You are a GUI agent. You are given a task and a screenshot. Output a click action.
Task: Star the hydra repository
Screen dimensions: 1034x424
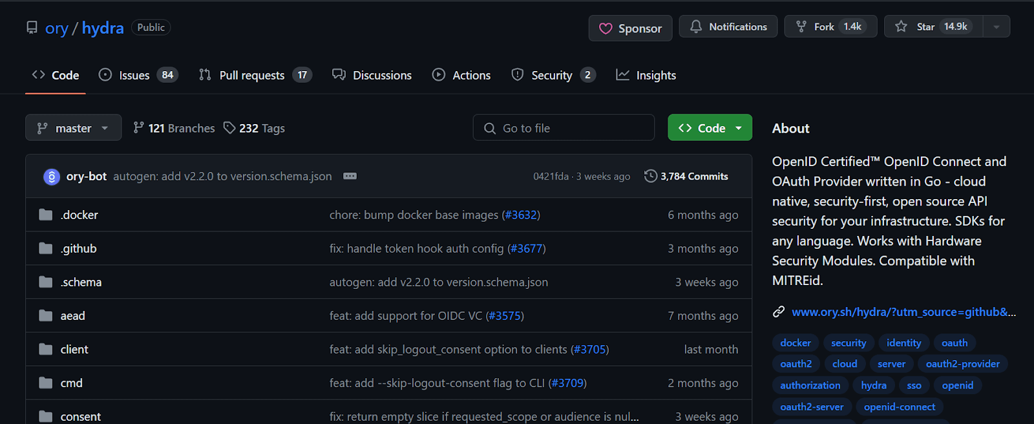point(933,26)
